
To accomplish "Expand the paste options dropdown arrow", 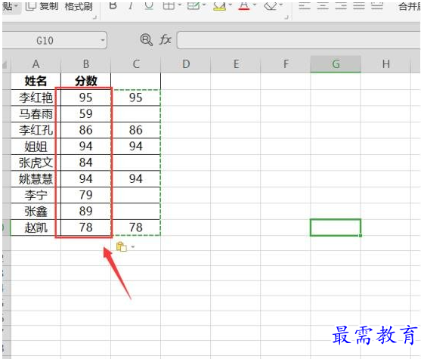I will tap(132, 247).
